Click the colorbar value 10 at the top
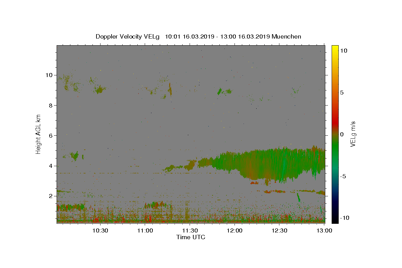 point(343,51)
